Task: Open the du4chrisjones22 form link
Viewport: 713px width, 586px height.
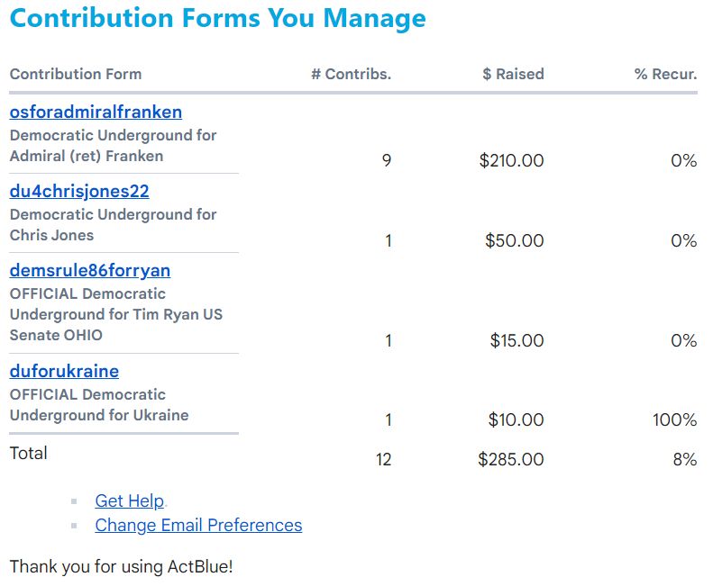Action: pos(79,192)
